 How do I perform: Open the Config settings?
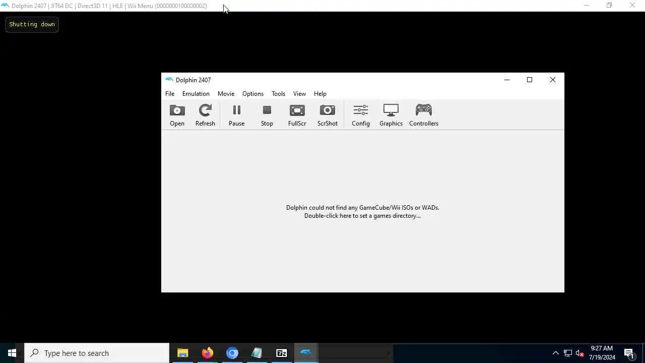360,115
